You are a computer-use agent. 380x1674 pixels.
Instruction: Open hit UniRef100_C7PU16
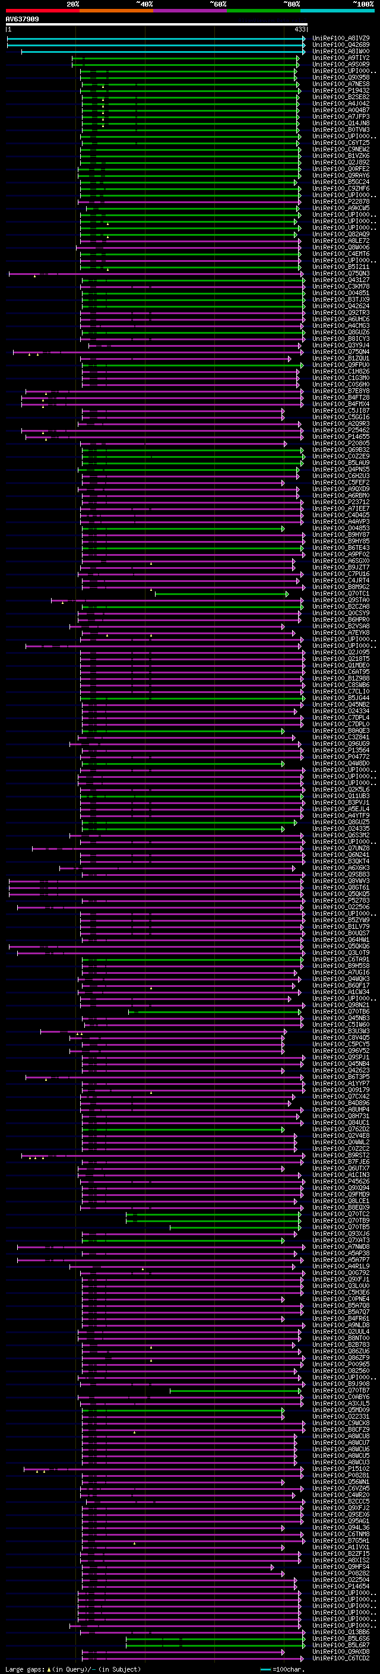341,574
